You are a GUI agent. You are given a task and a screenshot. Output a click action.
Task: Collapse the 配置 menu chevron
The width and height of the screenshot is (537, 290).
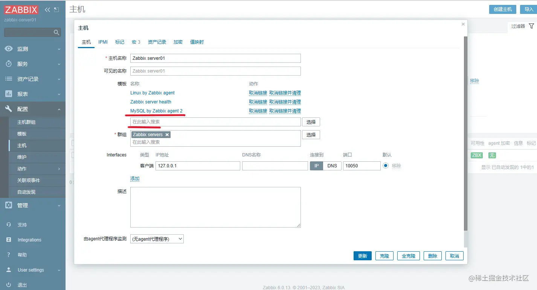[x=59, y=109]
